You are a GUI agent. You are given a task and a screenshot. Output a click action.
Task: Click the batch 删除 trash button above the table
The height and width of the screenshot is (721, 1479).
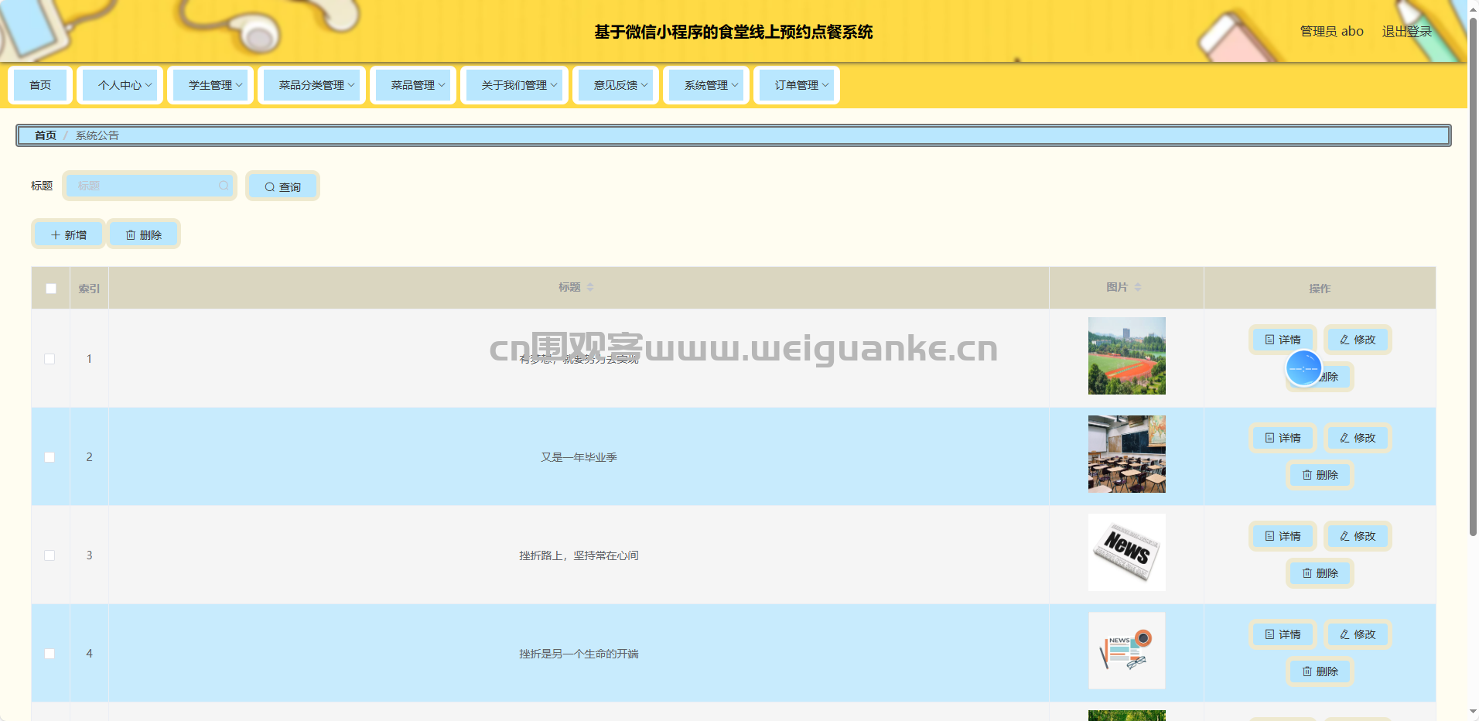(x=144, y=234)
